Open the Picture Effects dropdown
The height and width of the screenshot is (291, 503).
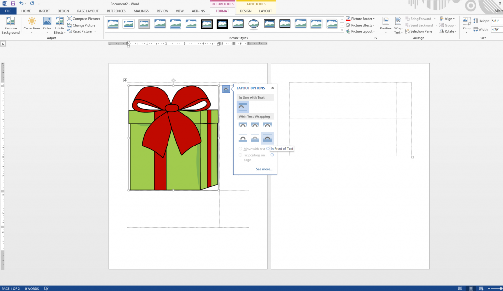coord(360,25)
